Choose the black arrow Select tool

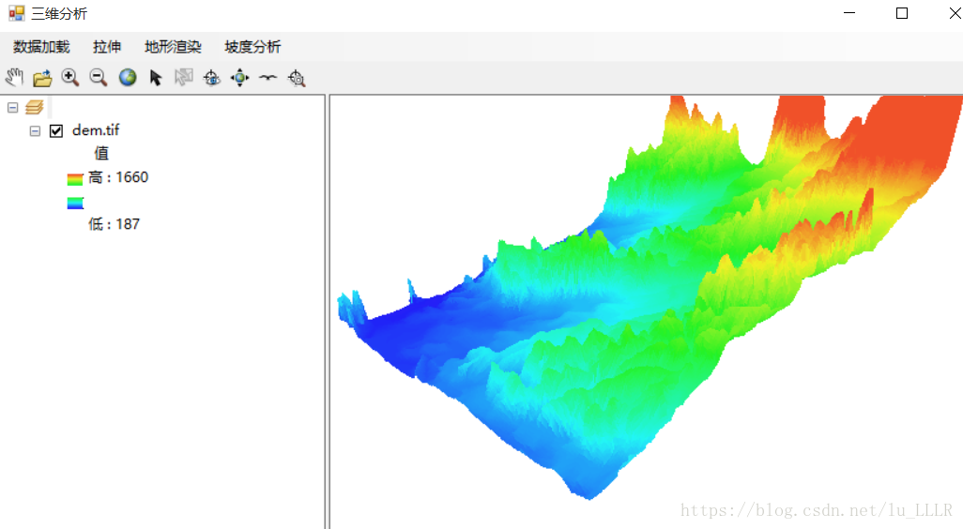156,77
